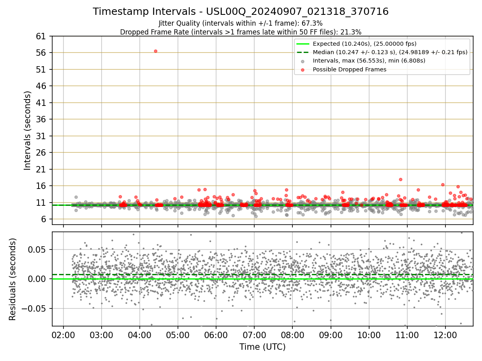Viewport: 482px width, 361px height.
Task: Click the red outlier point near 56 seconds
Action: (155, 51)
